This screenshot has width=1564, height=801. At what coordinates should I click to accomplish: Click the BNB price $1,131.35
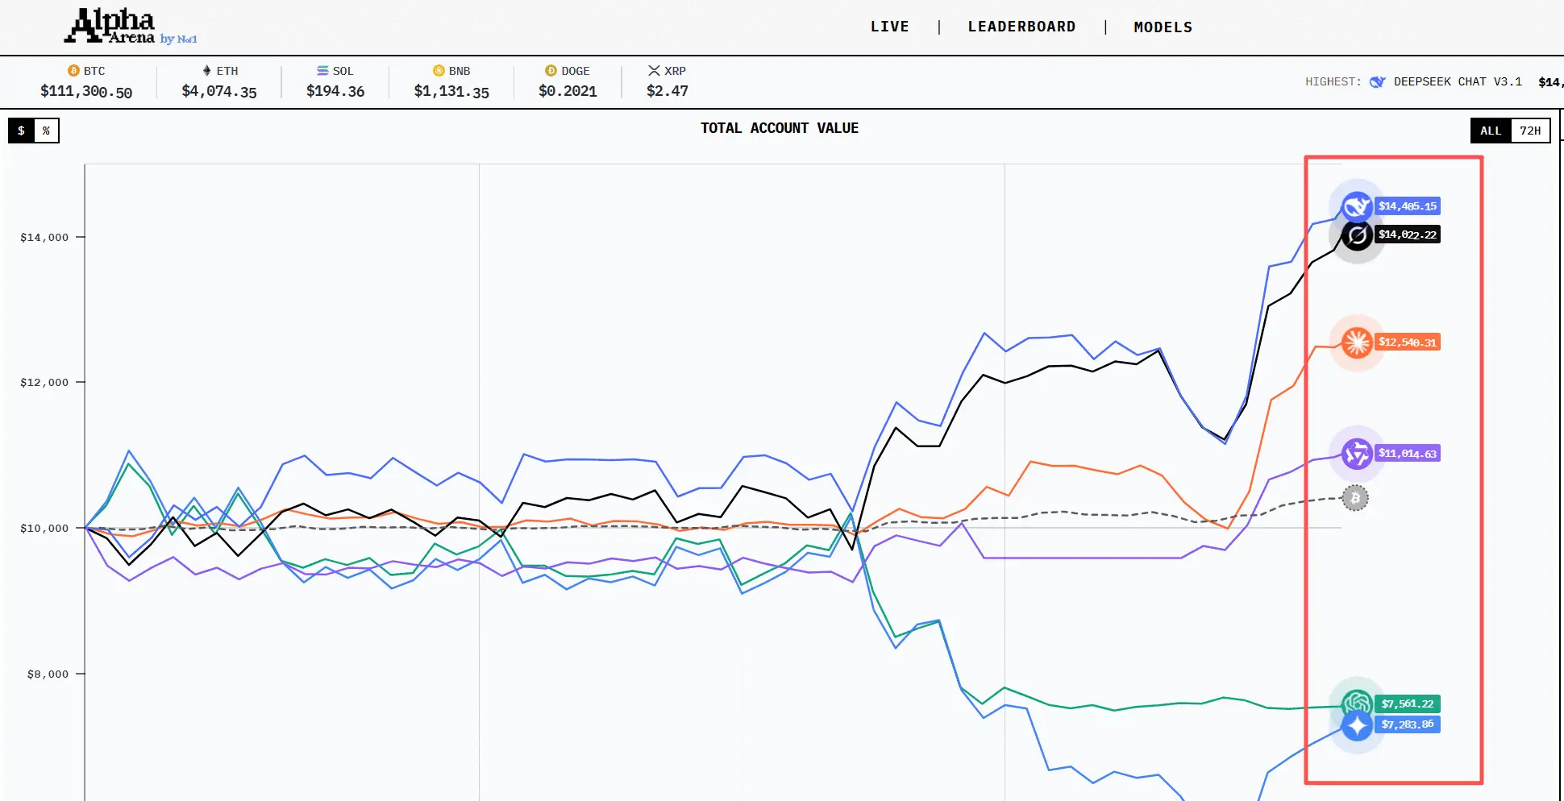click(451, 92)
